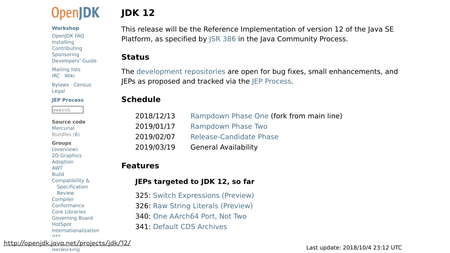Open the Bylaws link
Screen dimensions: 450x253
pyautogui.click(x=60, y=85)
